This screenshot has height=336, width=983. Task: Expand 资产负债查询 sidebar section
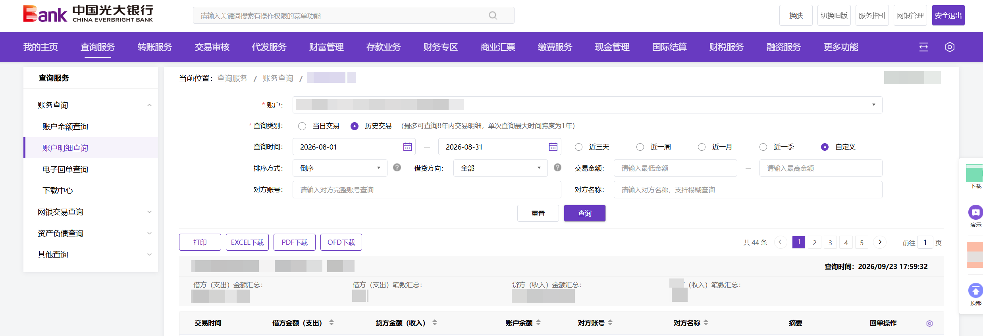point(149,233)
